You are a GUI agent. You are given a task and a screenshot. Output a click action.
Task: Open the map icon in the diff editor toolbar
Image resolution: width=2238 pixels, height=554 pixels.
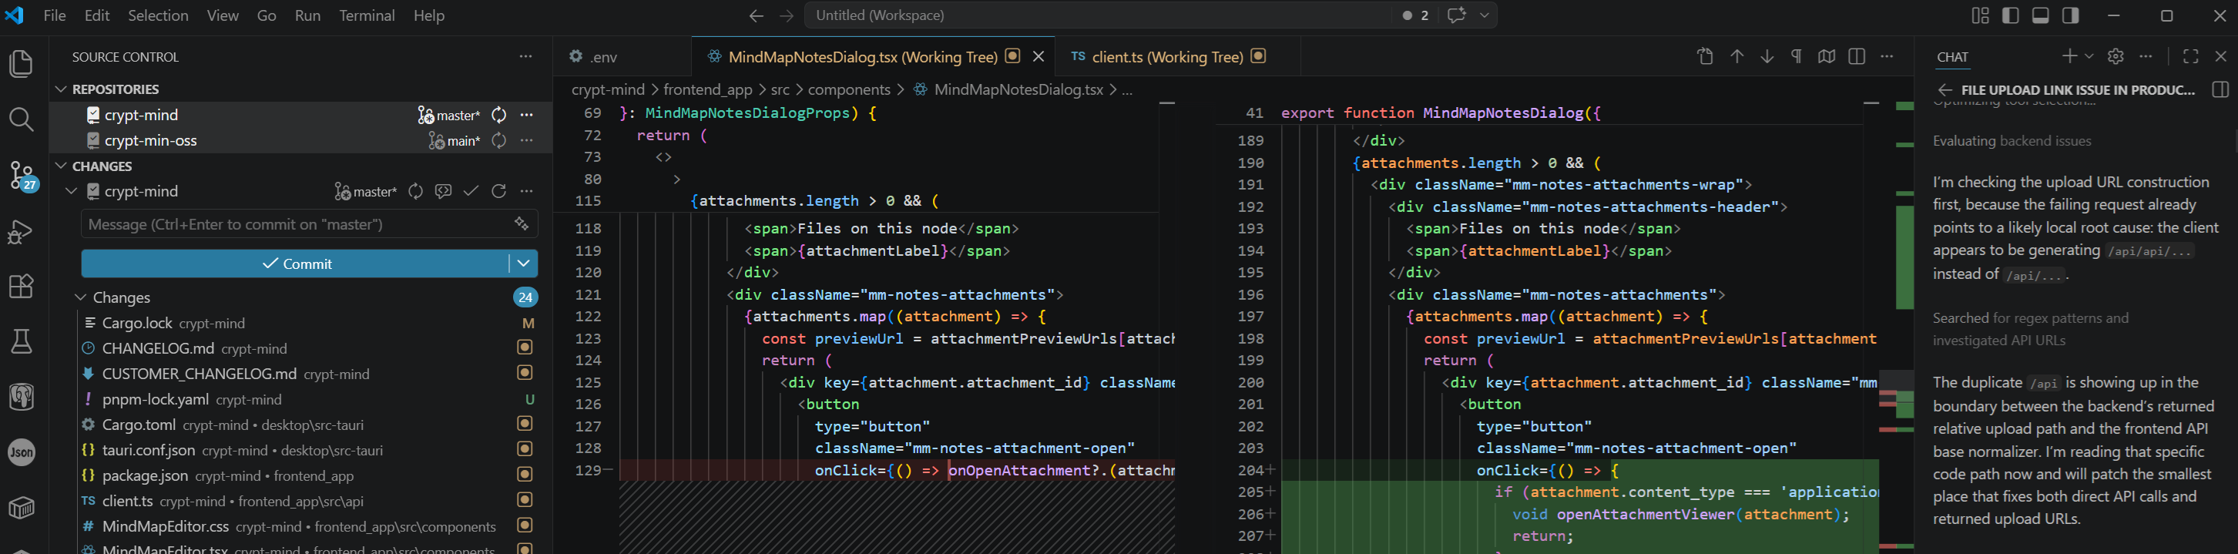(x=1826, y=56)
